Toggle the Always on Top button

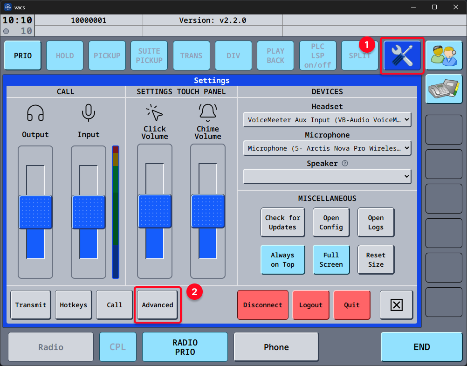(x=282, y=260)
